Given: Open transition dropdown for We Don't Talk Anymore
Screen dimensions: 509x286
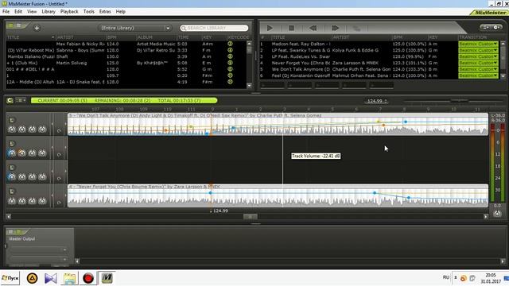Looking at the screenshot, I should [x=478, y=69].
